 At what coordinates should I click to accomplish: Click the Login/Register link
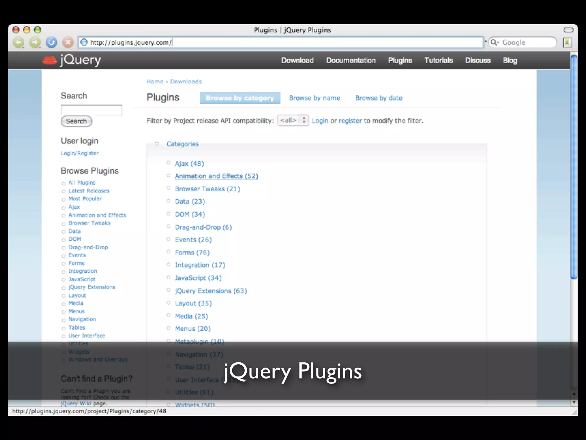click(x=80, y=153)
